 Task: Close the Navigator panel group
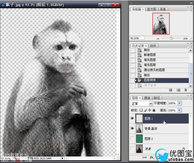191,7
